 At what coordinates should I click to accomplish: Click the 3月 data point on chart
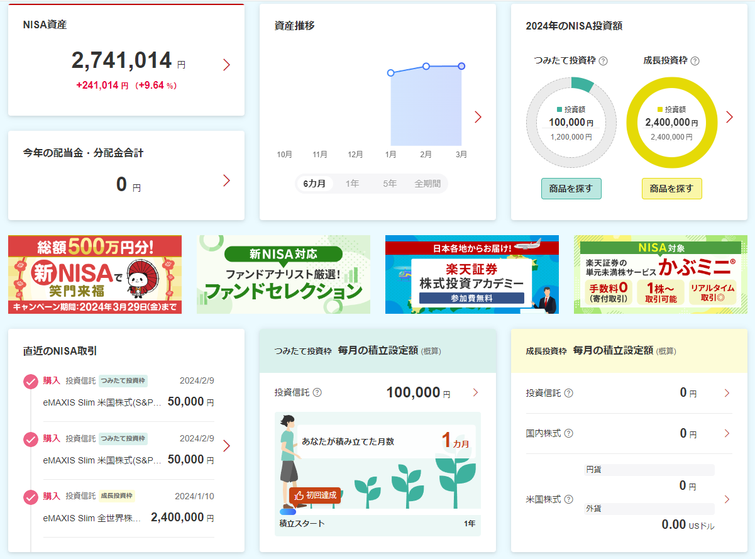[461, 66]
